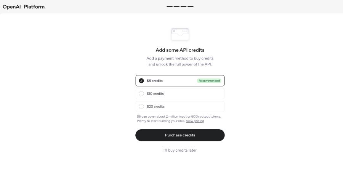
Task: Select the third progress step indicator dash
Action: coord(184,6)
